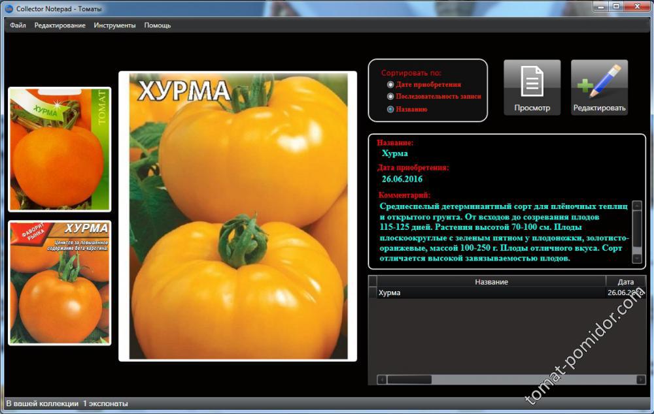Click the Название column header
This screenshot has width=654, height=414.
point(491,281)
